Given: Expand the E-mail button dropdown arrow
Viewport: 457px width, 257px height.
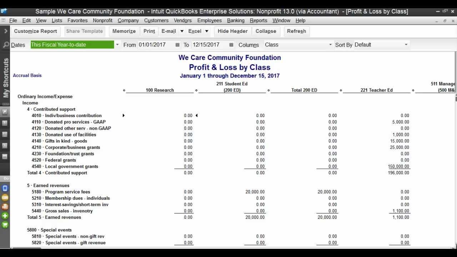Looking at the screenshot, I should pos(182,31).
